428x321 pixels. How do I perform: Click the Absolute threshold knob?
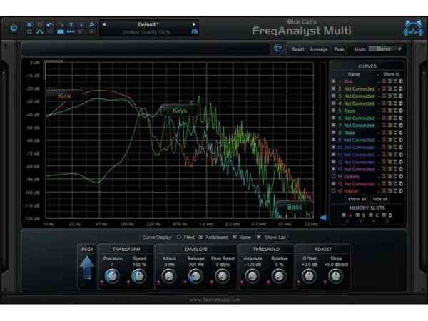pos(253,275)
